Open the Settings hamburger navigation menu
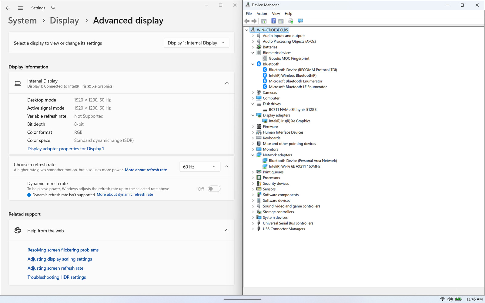The image size is (485, 303). (20, 8)
